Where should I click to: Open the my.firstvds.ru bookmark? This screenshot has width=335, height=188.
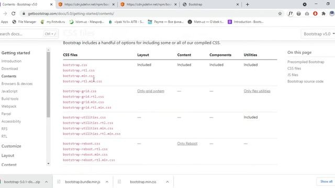pyautogui.click(x=53, y=22)
